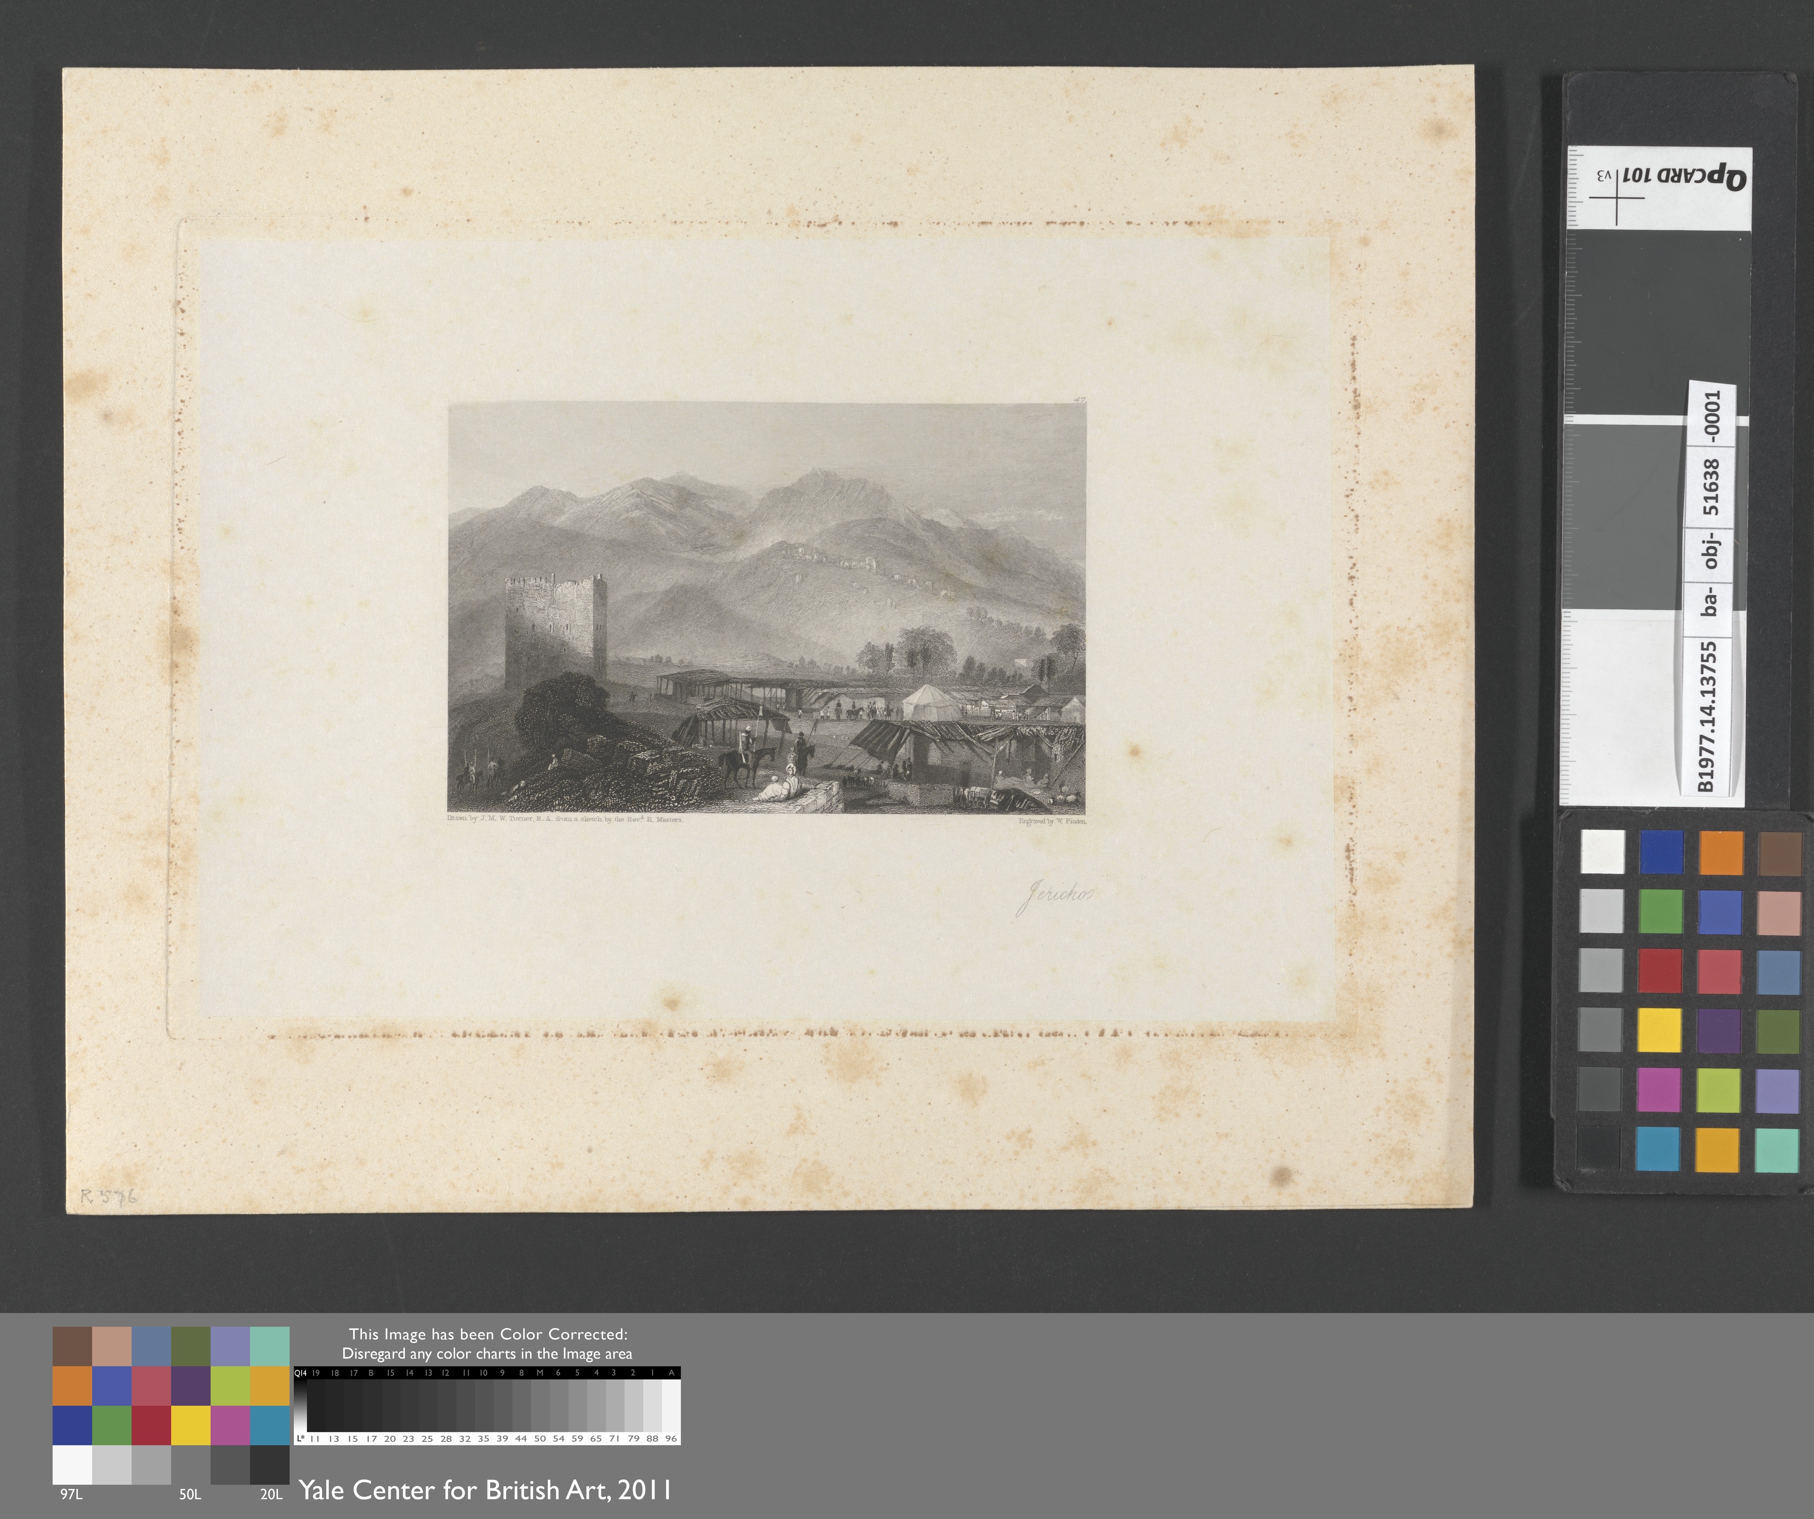
Task: Click the "Drawn by J.M.W. Turner" credit line
Action: point(564,819)
